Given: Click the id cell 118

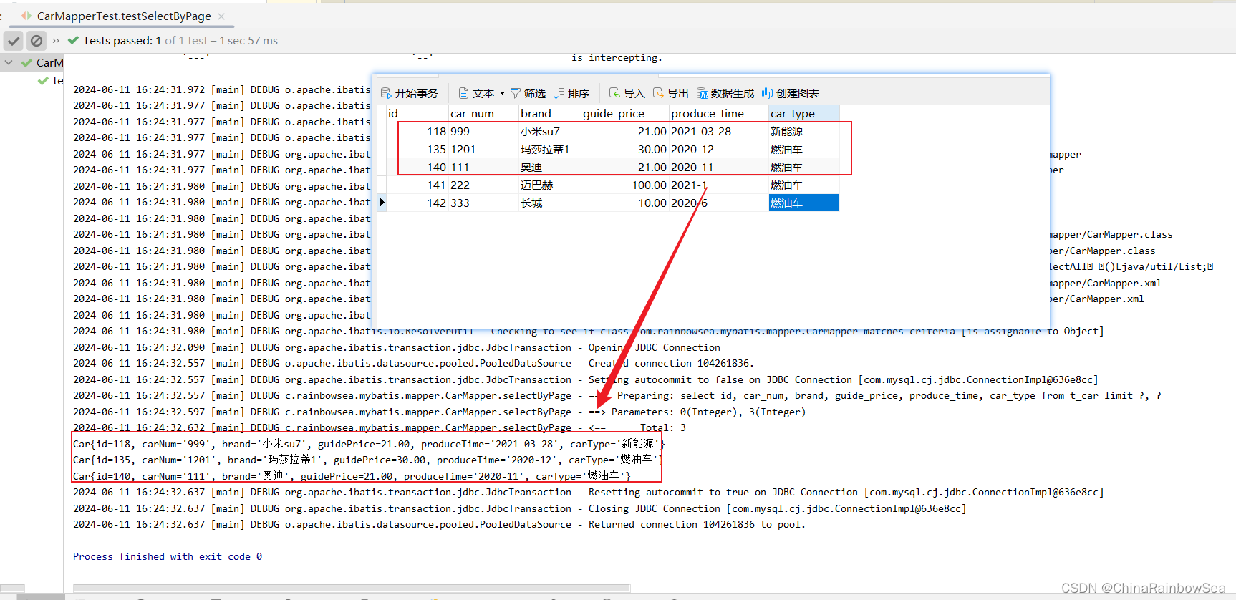Looking at the screenshot, I should 417,132.
